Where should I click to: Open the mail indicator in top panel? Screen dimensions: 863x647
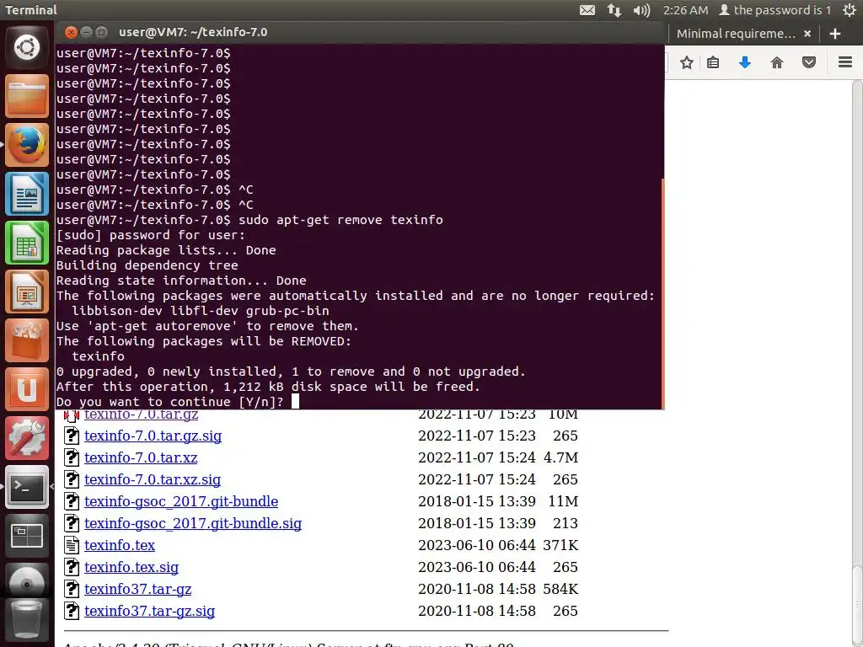[587, 10]
